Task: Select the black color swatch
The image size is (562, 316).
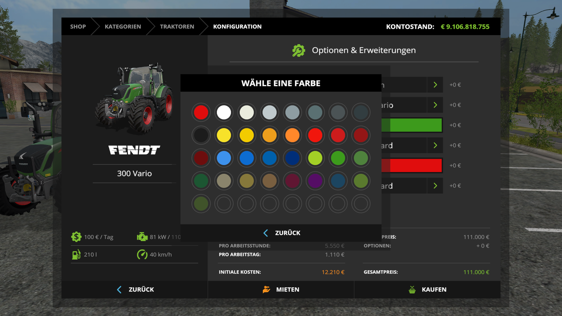Action: tap(201, 135)
